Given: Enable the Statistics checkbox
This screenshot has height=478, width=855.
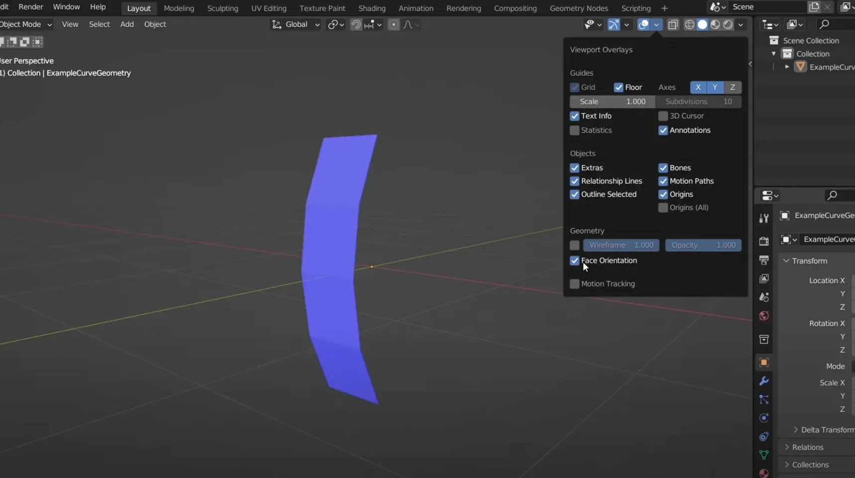Looking at the screenshot, I should [x=575, y=130].
